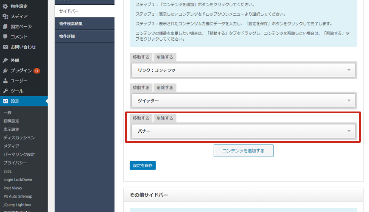Screen dimensions: 369x212
Task: Click the 物件設定 menu icon
Action: [5, 6]
